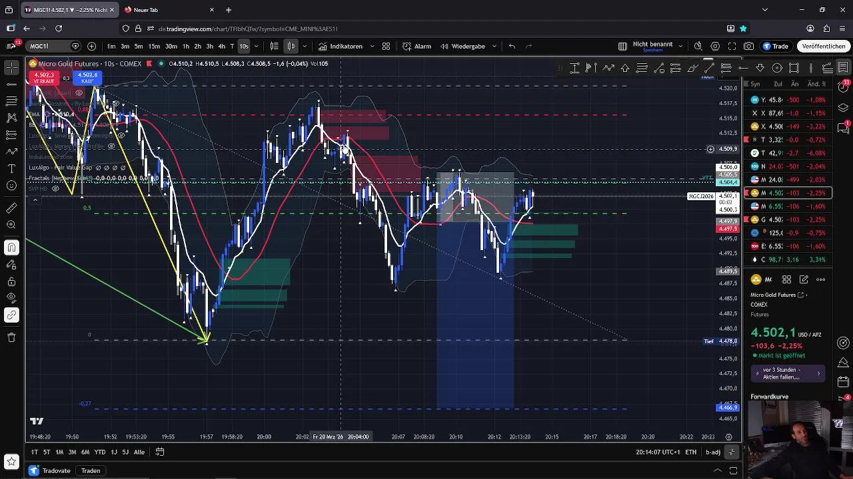Viewport: 853px width, 479px height.
Task: Toggle ETH session setting
Action: pyautogui.click(x=691, y=452)
